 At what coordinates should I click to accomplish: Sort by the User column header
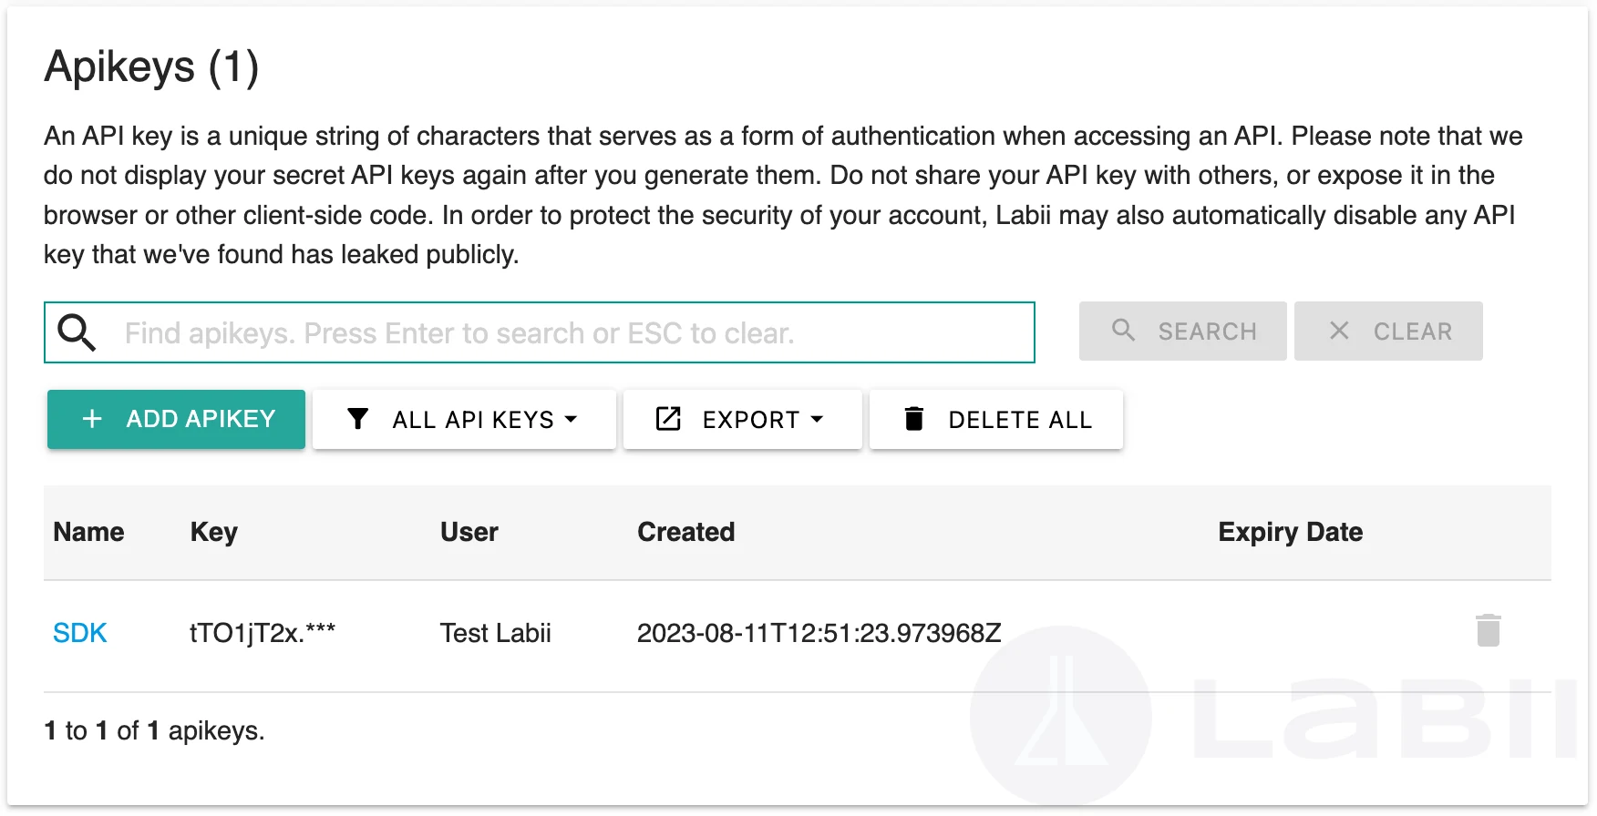coord(469,532)
